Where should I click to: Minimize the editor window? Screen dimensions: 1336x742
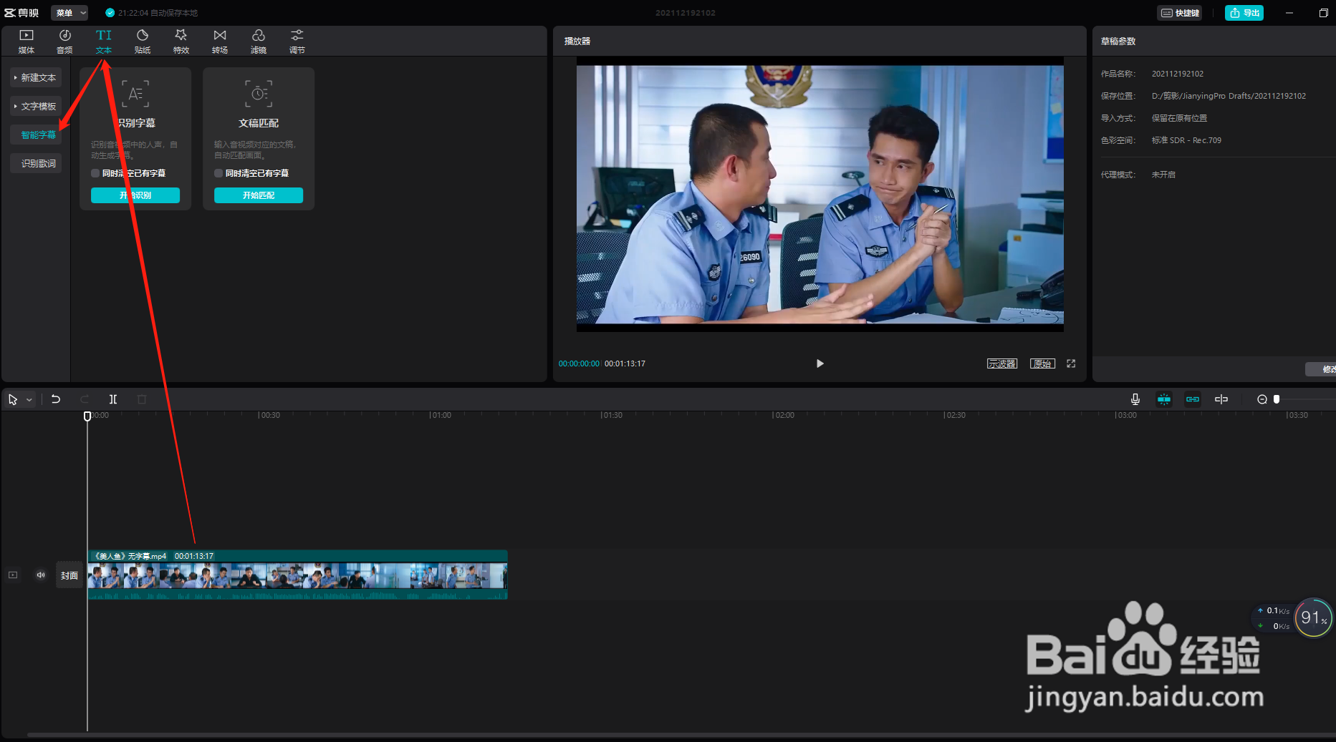(x=1289, y=13)
